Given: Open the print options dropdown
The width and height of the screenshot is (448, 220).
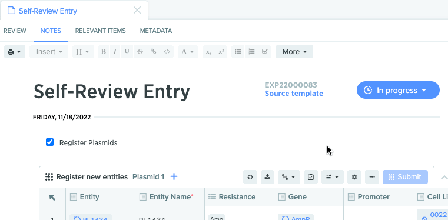Looking at the screenshot, I should coord(15,52).
